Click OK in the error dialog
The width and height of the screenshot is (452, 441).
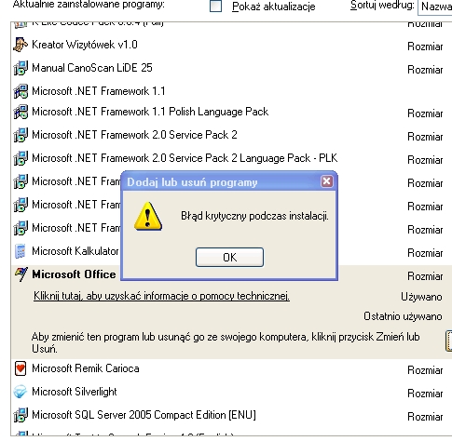click(x=229, y=257)
